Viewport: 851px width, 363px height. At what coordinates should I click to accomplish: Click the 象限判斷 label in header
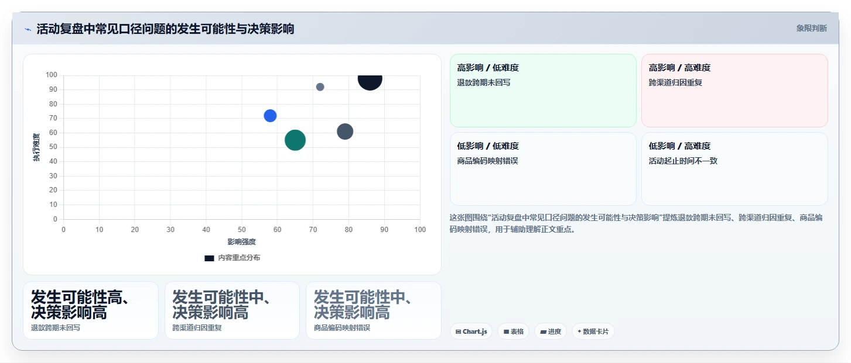[x=811, y=28]
